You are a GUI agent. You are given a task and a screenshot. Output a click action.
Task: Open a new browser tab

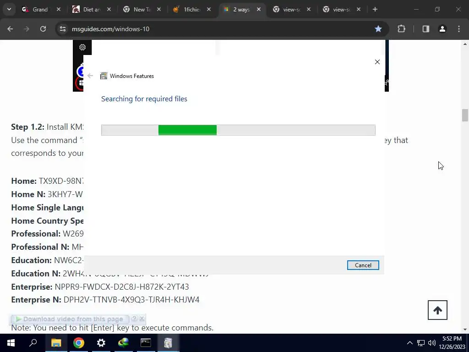[x=375, y=10]
